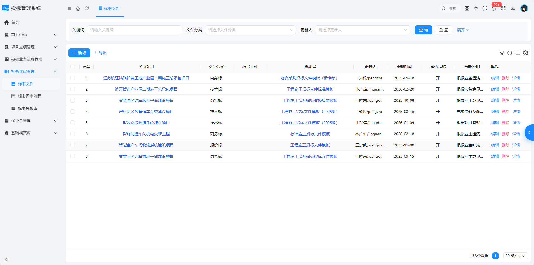The width and height of the screenshot is (534, 265).
Task: Open favorites with the star icon
Action: click(x=476, y=8)
